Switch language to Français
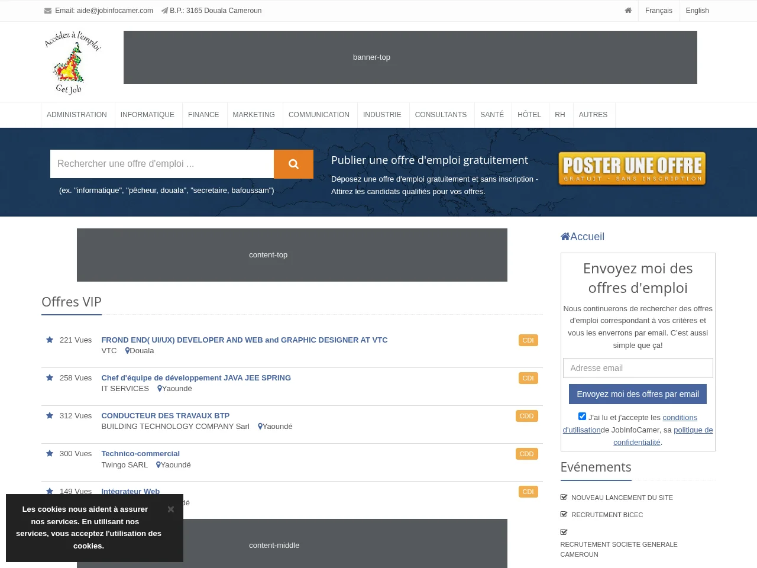 pyautogui.click(x=659, y=11)
